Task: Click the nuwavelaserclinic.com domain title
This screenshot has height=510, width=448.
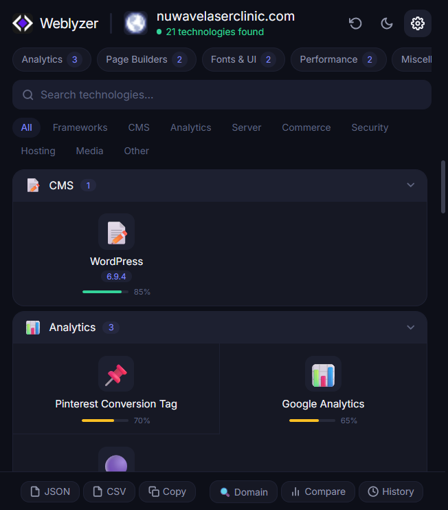Action: tap(225, 17)
